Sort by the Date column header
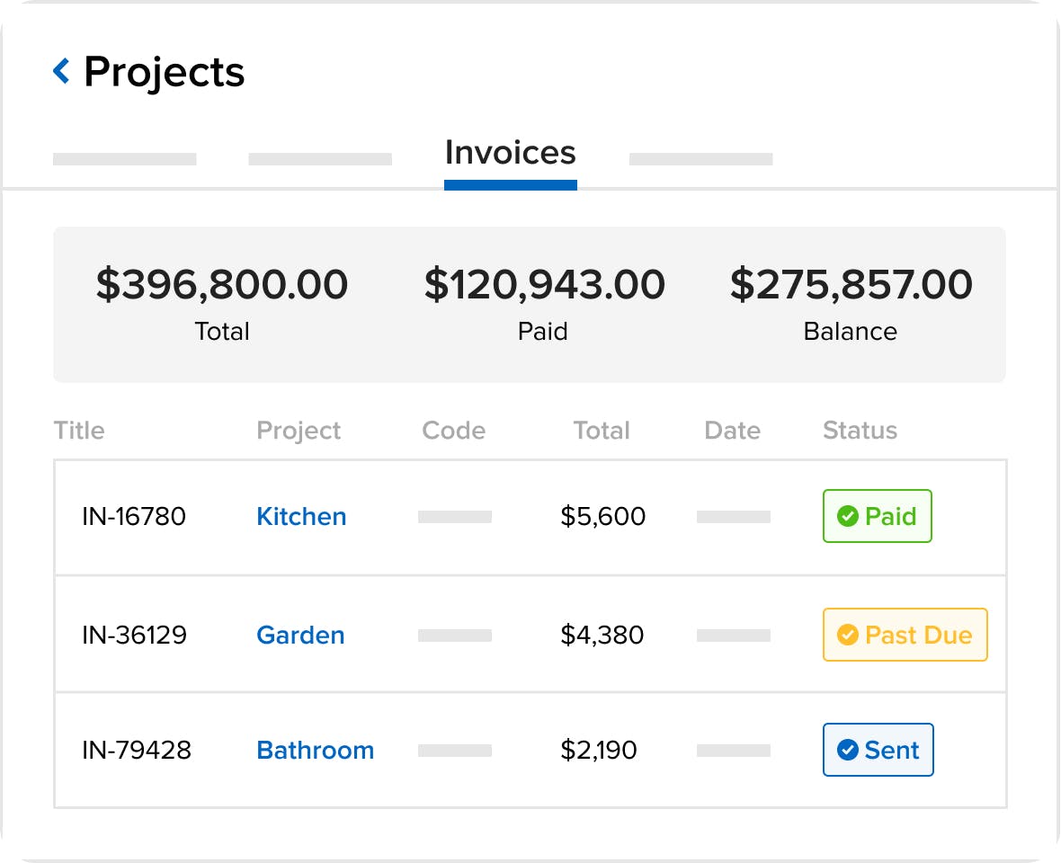Viewport: 1061px width, 863px height. 732,430
